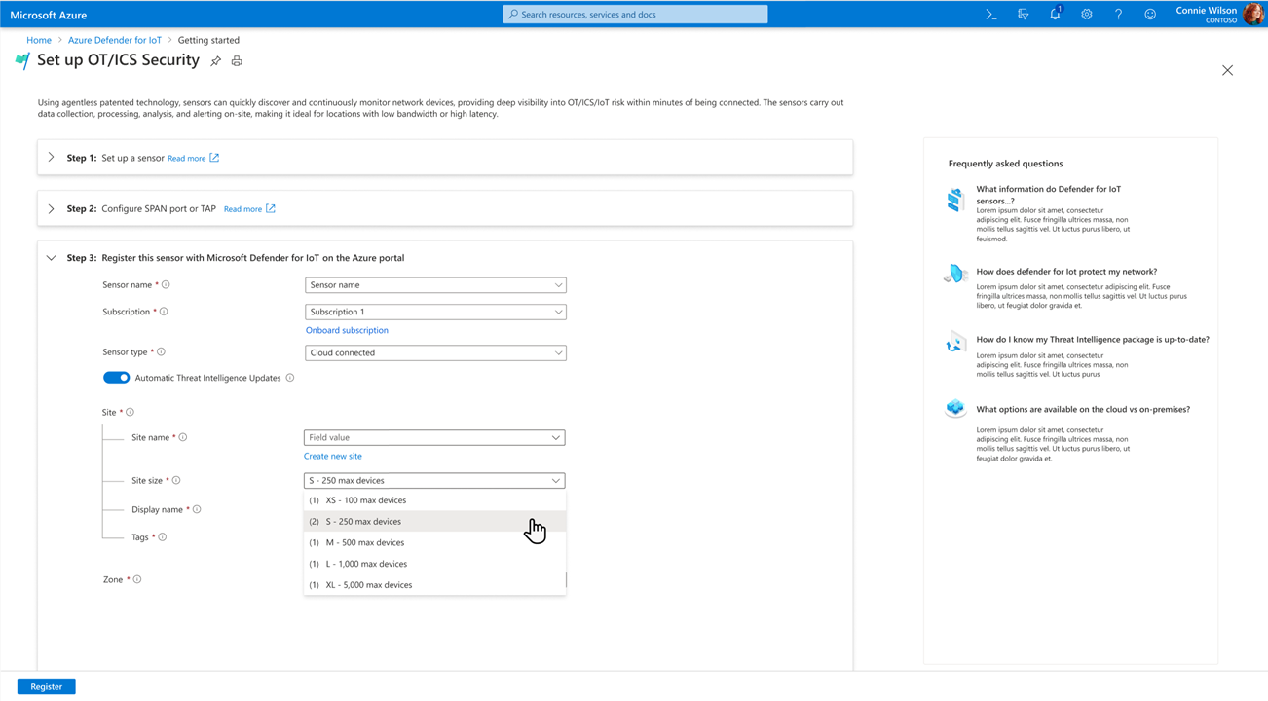The width and height of the screenshot is (1268, 701).
Task: Open the portal settings gear
Action: coord(1087,15)
